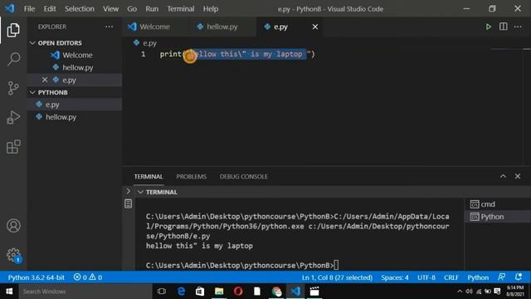Open the Search view icon
The height and width of the screenshot is (299, 531).
pyautogui.click(x=13, y=59)
